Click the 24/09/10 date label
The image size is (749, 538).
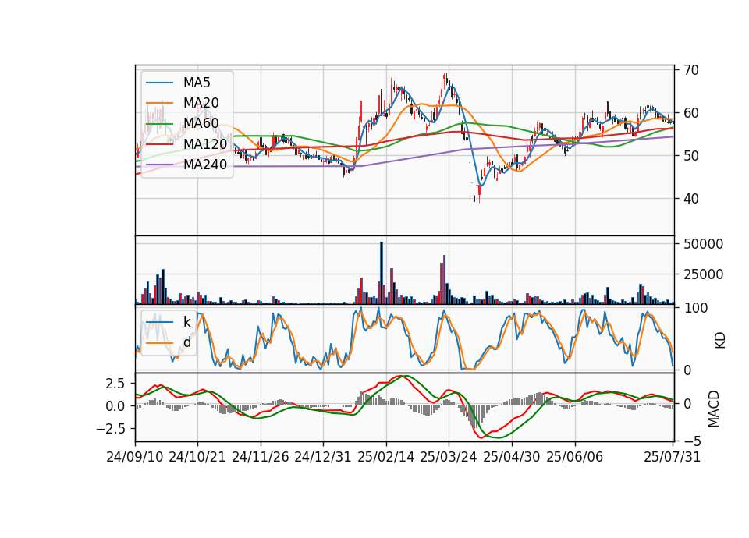point(135,457)
